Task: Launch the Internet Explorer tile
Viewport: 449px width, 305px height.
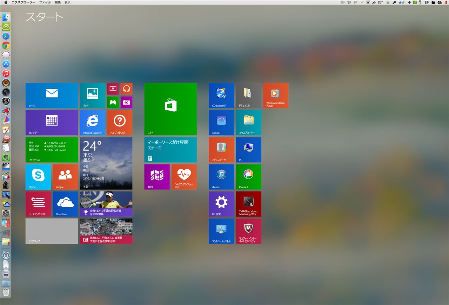Action: pyautogui.click(x=93, y=123)
